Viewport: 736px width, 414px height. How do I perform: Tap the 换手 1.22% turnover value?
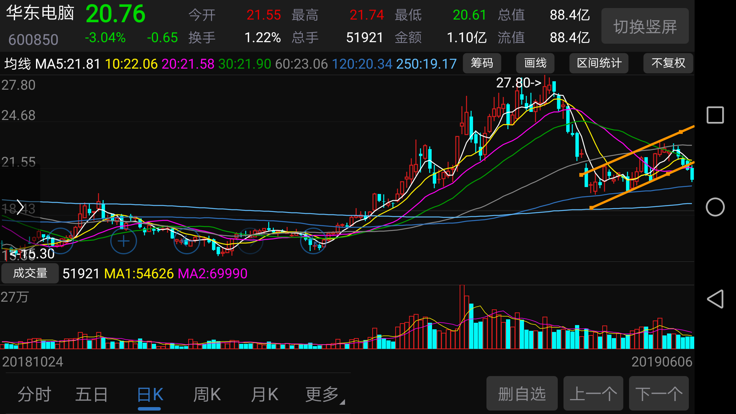coord(263,38)
